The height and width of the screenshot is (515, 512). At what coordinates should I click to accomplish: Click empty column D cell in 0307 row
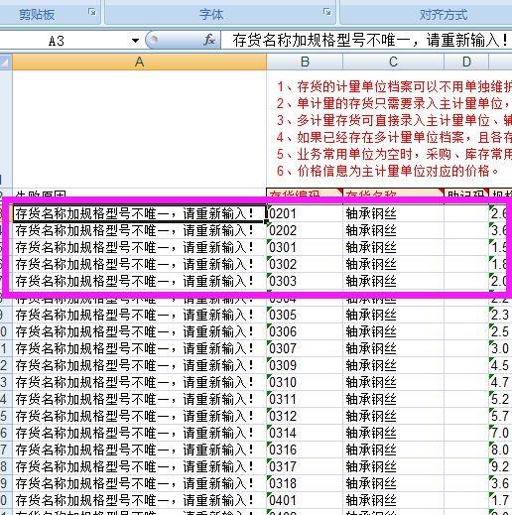[466, 348]
